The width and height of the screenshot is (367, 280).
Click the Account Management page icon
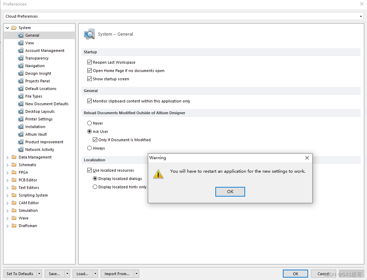point(21,51)
